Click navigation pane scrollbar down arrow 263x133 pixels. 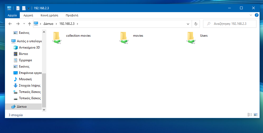tap(44, 110)
